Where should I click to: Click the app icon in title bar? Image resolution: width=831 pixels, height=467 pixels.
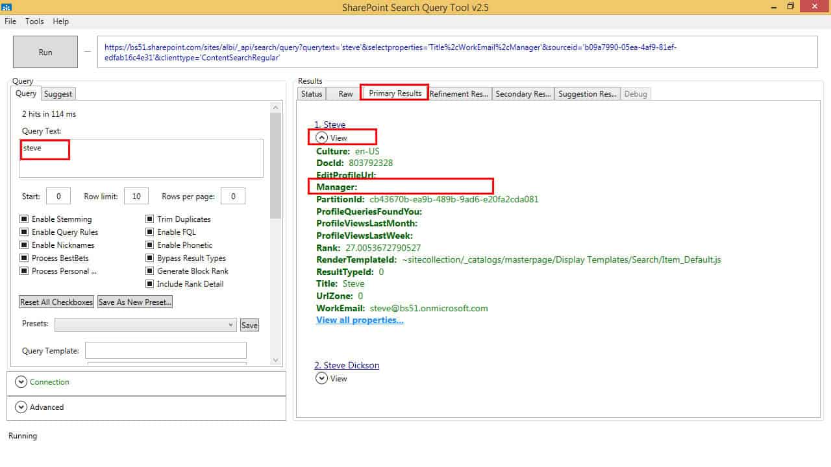click(6, 6)
